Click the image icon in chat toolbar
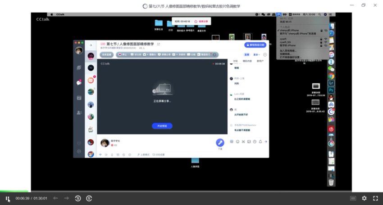The height and width of the screenshot is (205, 383). click(x=249, y=141)
